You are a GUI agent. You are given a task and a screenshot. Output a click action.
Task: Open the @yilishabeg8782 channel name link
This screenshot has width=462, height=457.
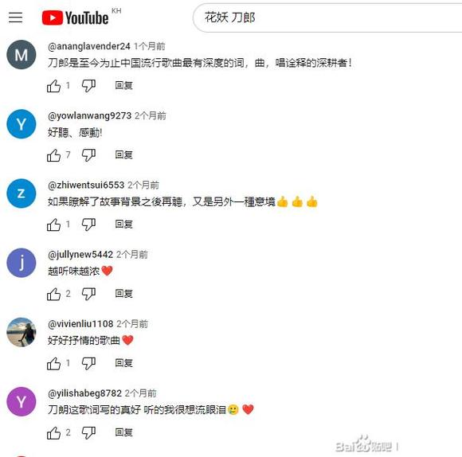(x=85, y=393)
